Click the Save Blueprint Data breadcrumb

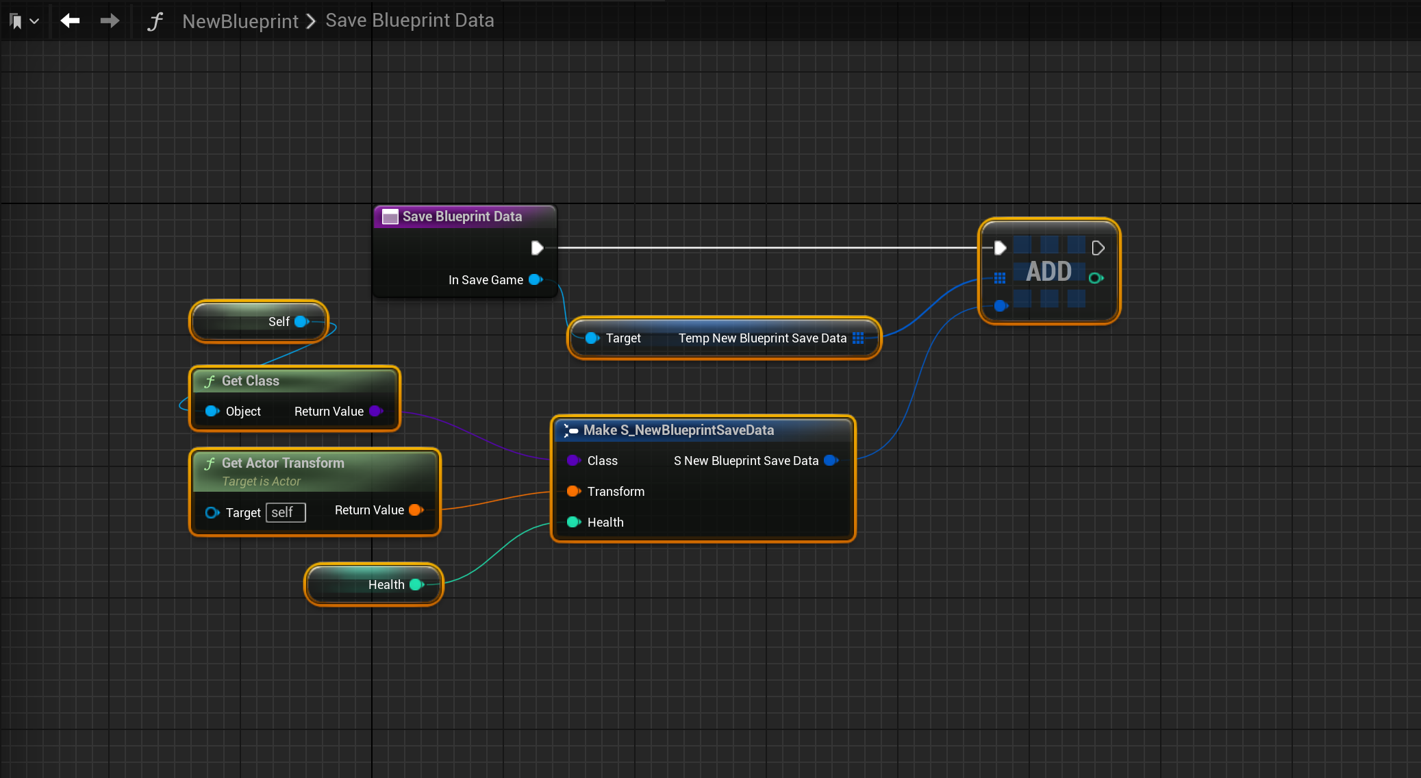[x=410, y=21]
